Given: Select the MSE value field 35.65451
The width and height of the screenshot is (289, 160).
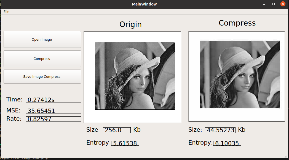Looking at the screenshot, I should click(x=53, y=111).
